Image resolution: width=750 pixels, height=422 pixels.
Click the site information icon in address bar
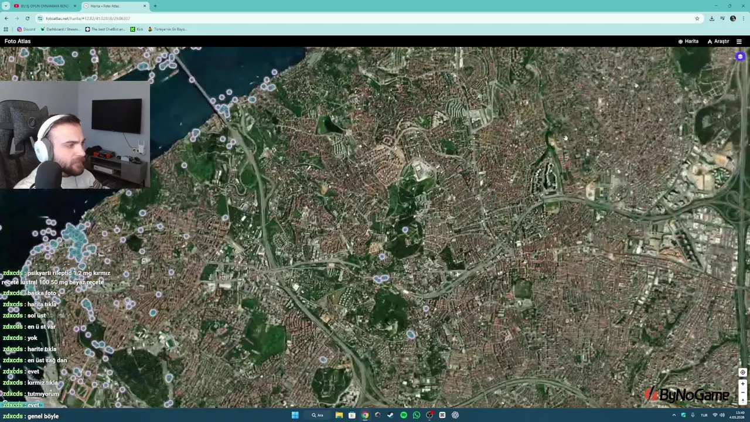pyautogui.click(x=40, y=18)
